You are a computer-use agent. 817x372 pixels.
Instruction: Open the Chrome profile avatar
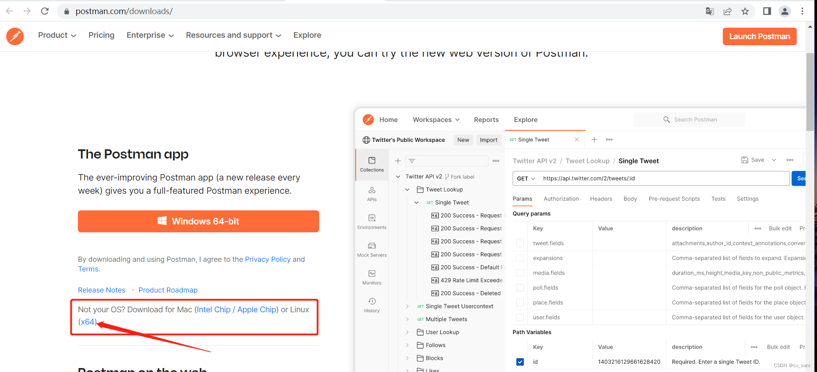[785, 11]
